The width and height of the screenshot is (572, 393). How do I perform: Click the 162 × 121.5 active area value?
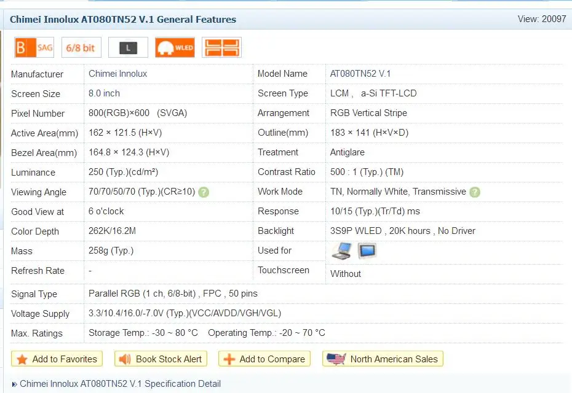click(x=125, y=133)
